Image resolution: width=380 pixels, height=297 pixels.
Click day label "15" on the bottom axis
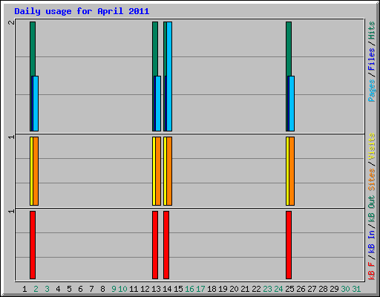tap(178, 289)
